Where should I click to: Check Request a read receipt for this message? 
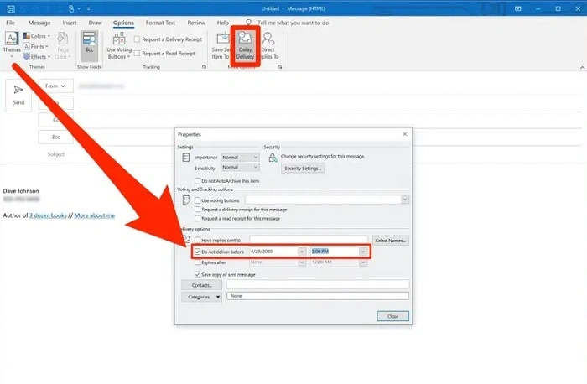pos(197,219)
